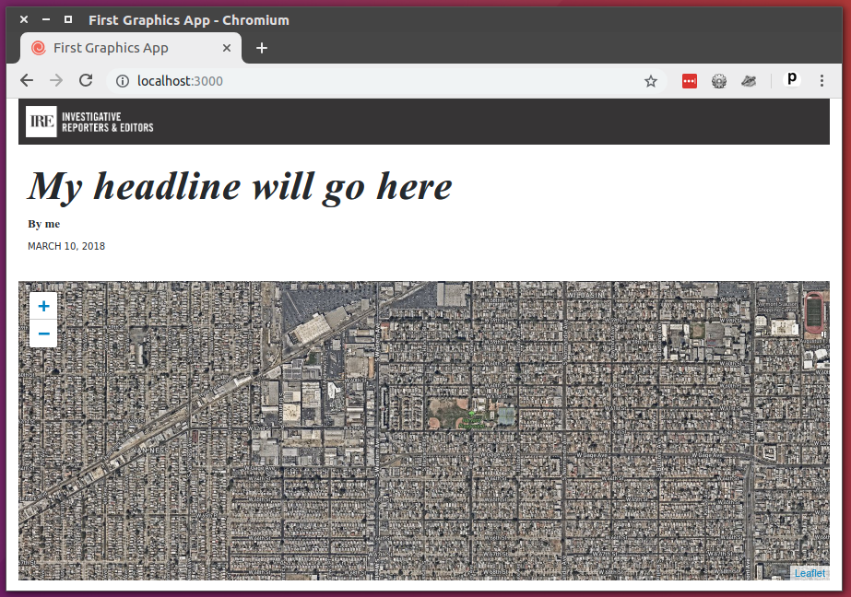Click the localhost:3000 address bar
Screen dimensions: 851x597
[369, 81]
